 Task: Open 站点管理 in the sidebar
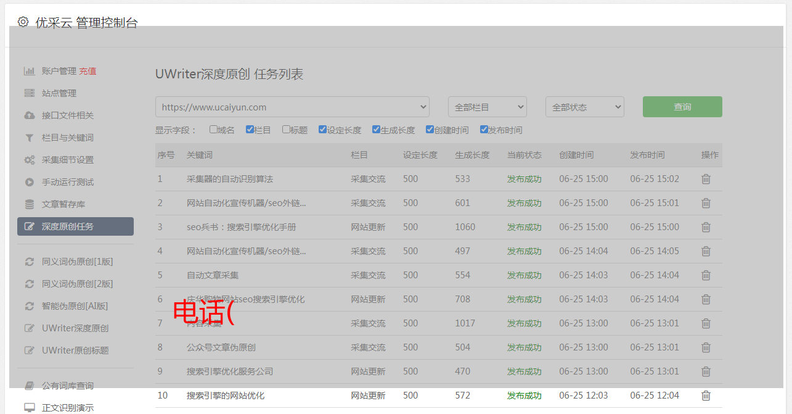(x=59, y=93)
